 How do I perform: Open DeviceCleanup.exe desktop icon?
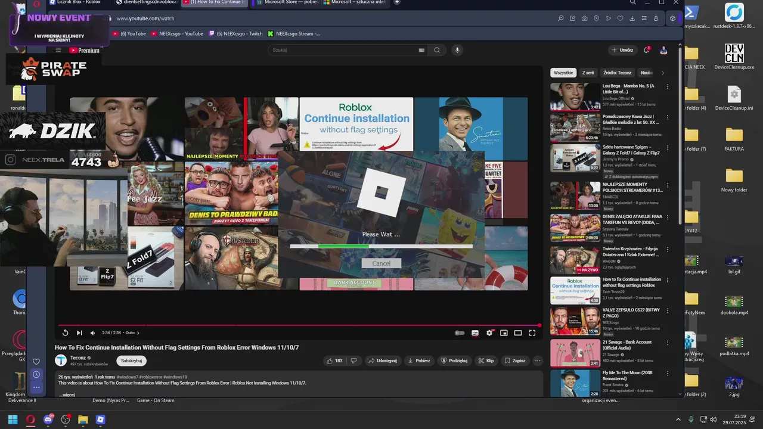tap(734, 57)
